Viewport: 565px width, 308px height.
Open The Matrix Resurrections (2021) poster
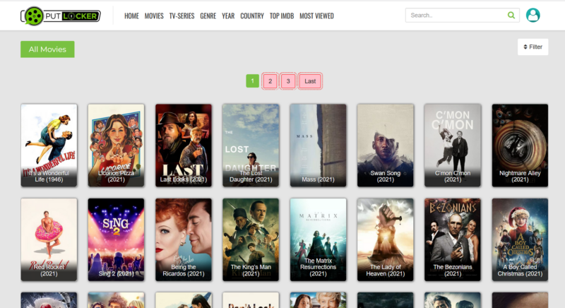[319, 239]
